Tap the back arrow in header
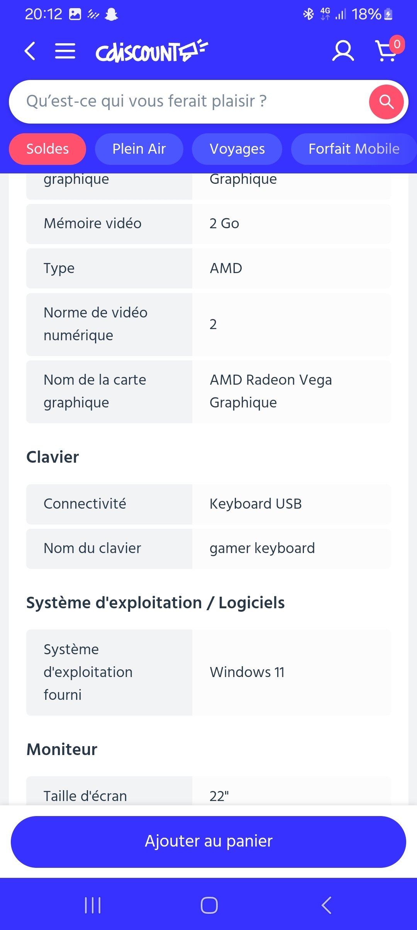 pos(30,51)
